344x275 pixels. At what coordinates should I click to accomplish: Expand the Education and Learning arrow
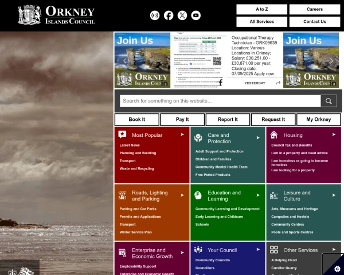pyautogui.click(x=258, y=195)
